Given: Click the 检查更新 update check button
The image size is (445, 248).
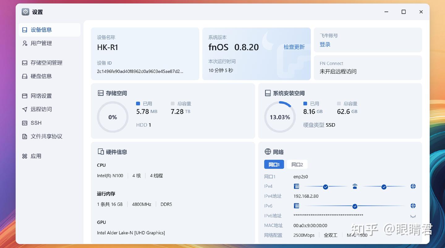Looking at the screenshot, I should [x=294, y=47].
